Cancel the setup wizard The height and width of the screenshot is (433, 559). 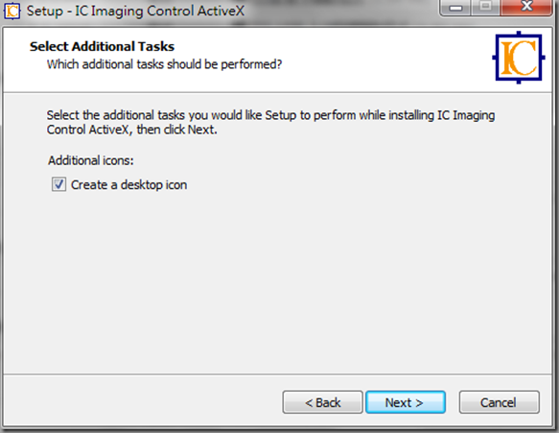[x=500, y=402]
